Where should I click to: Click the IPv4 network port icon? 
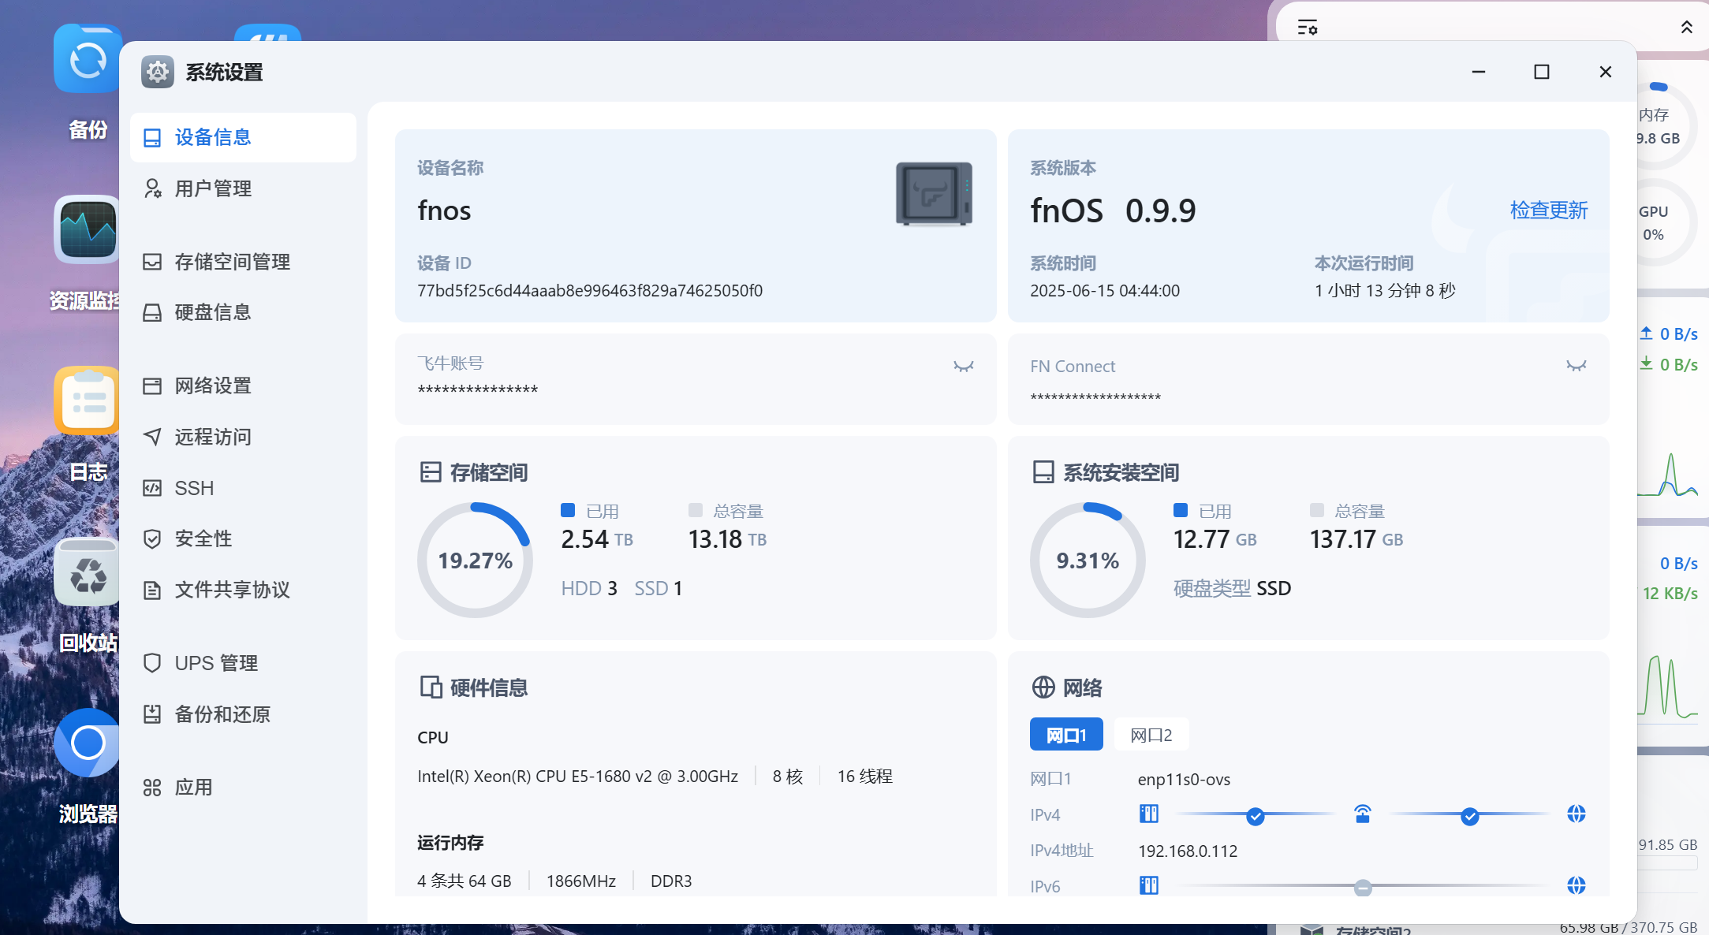click(1149, 814)
